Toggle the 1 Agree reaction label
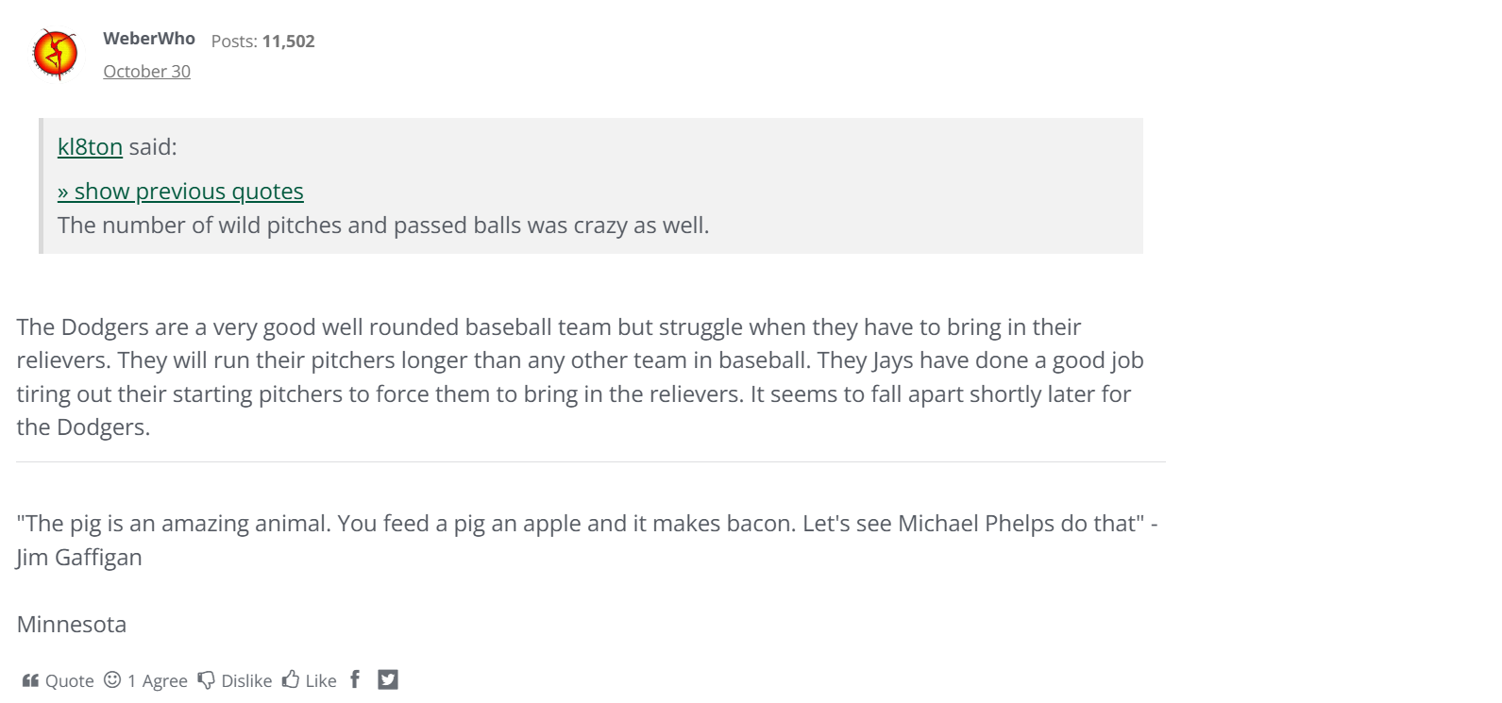Screen dimensions: 1502x703 click(158, 681)
